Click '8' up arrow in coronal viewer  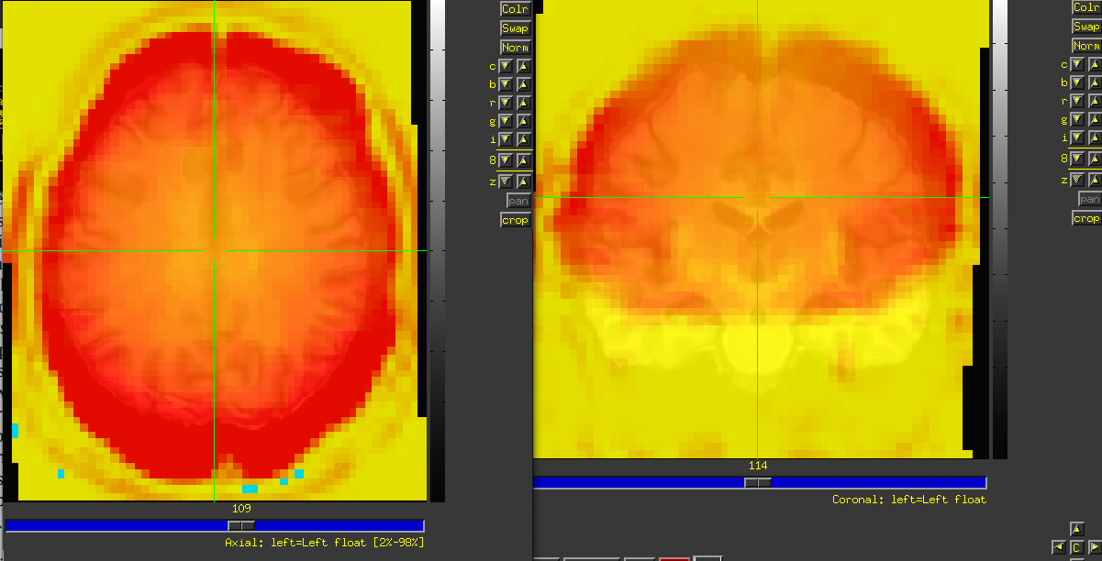1095,157
